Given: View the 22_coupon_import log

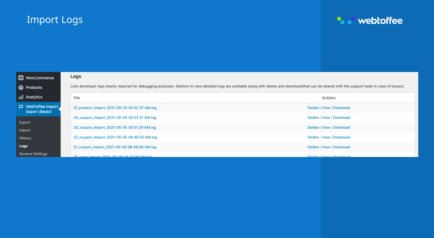Looking at the screenshot, I should [x=326, y=137].
